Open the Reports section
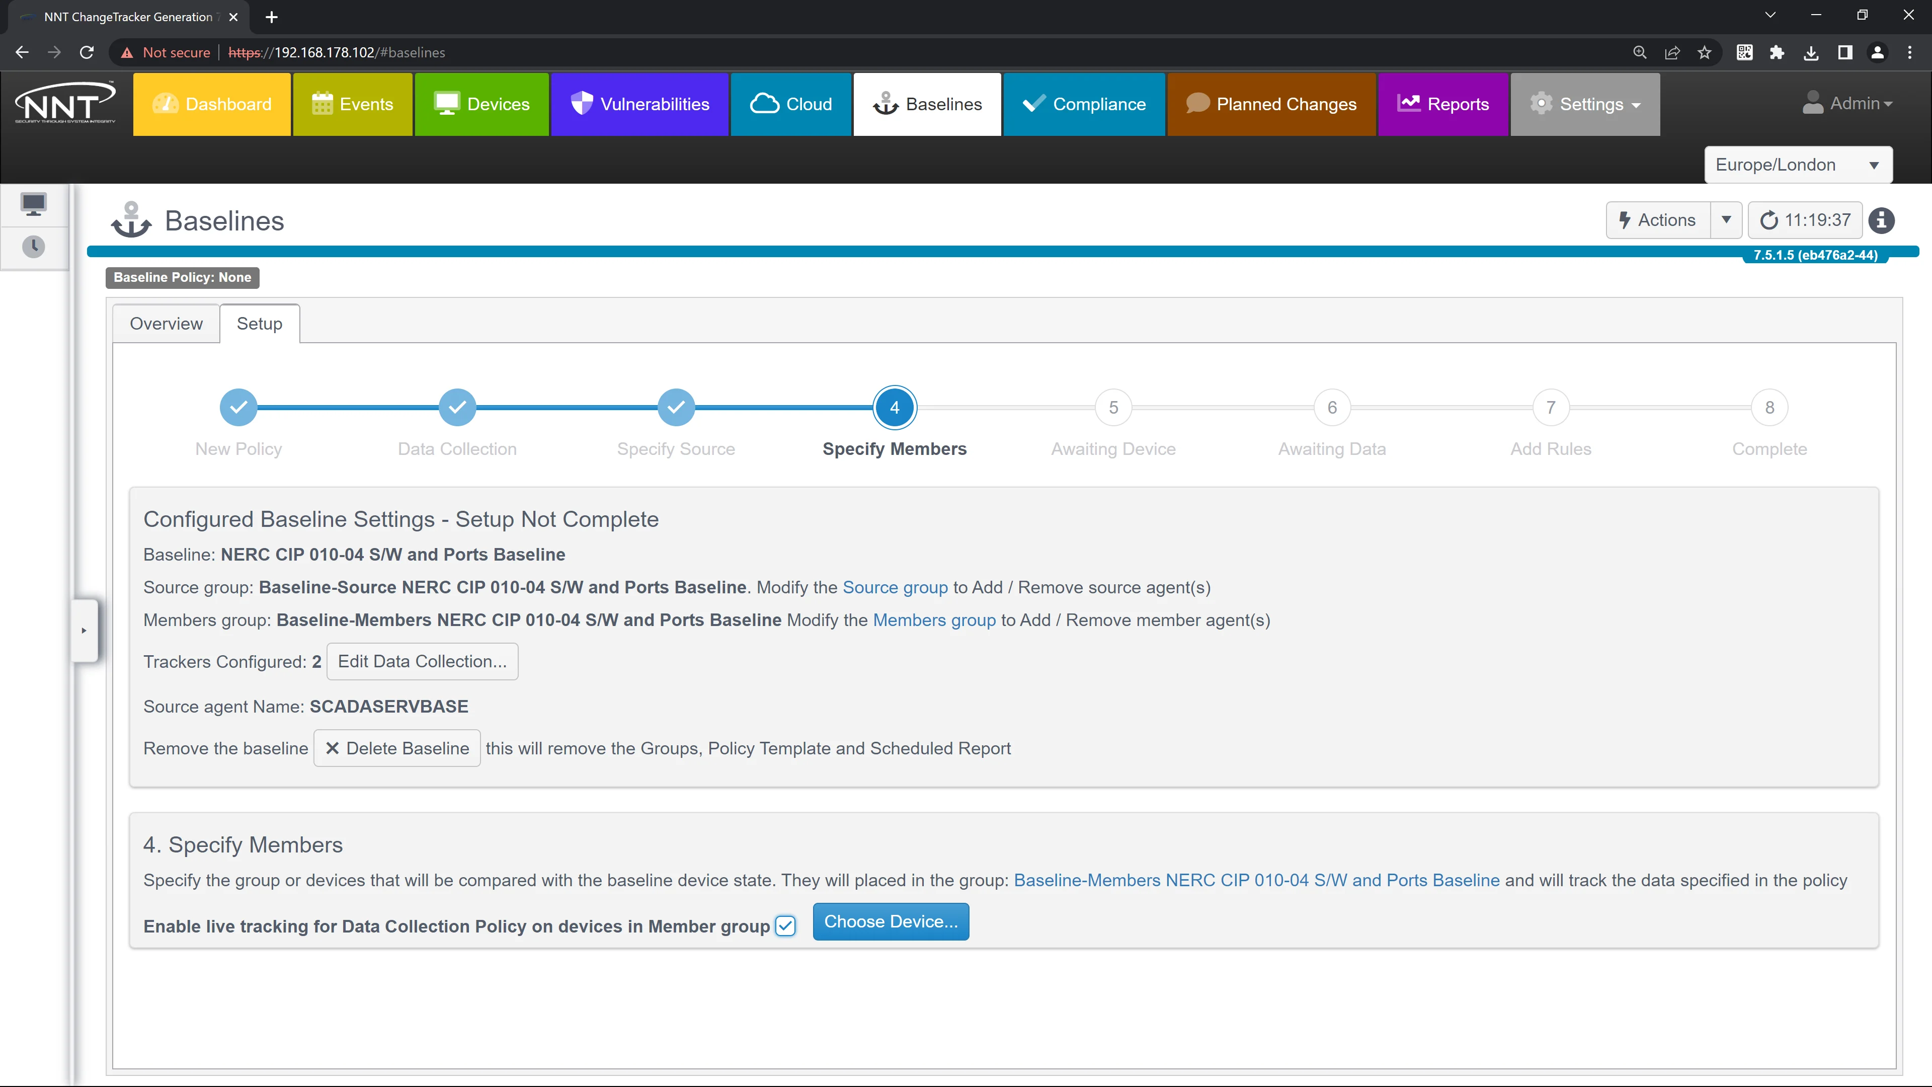 click(1443, 104)
